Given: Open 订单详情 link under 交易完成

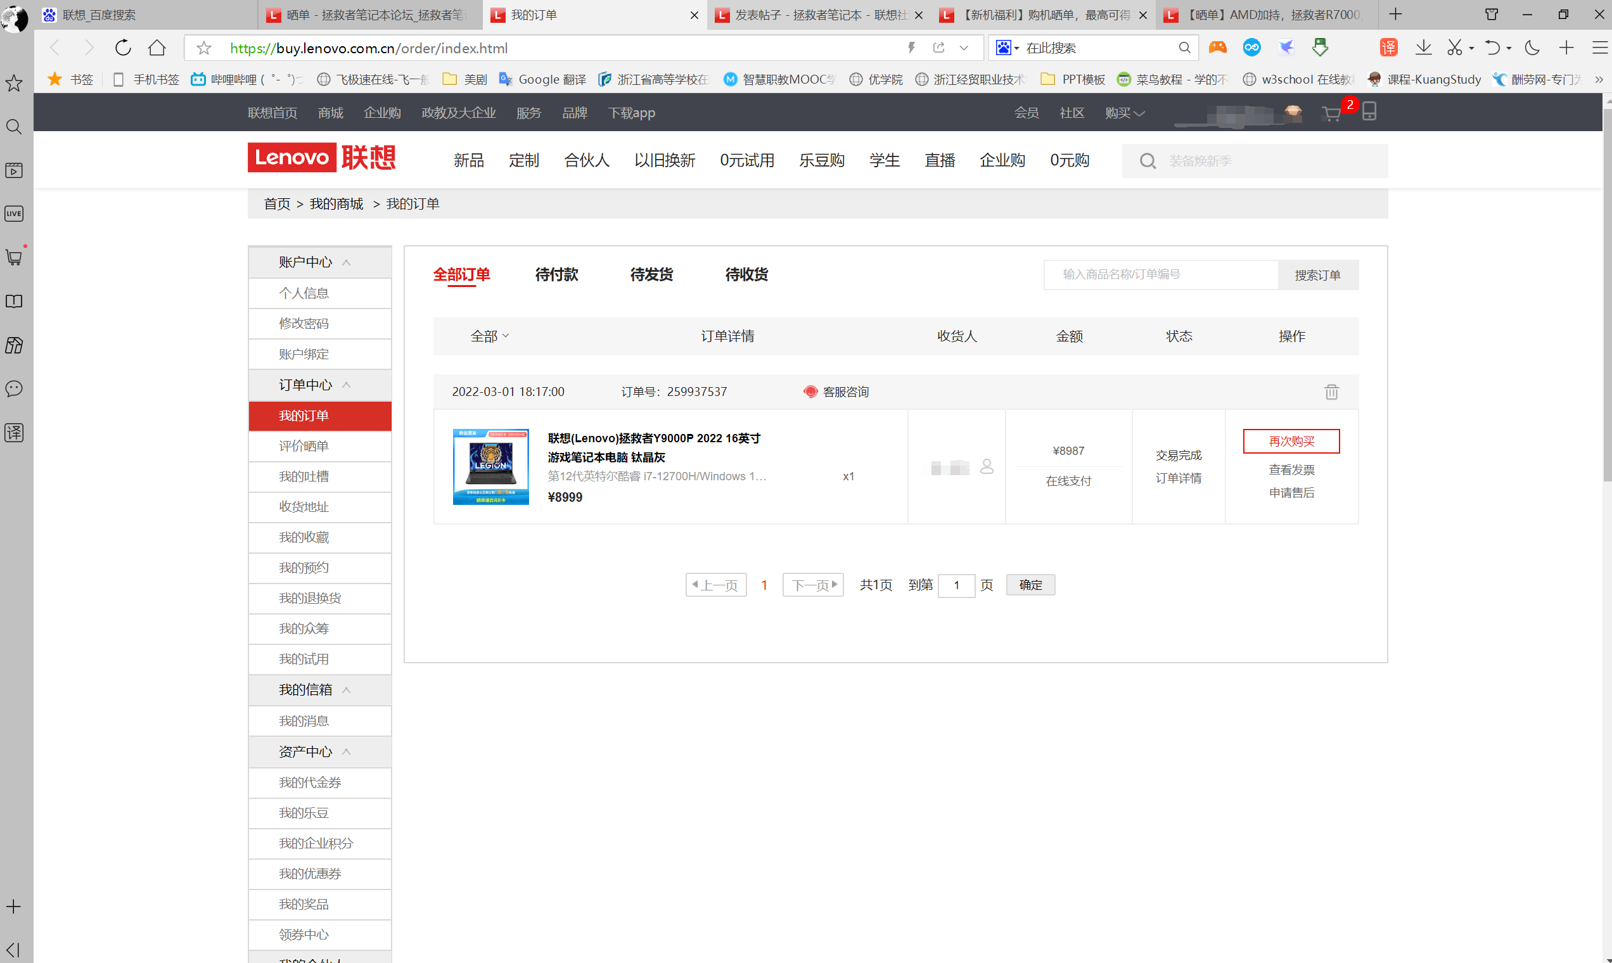Looking at the screenshot, I should tap(1178, 478).
